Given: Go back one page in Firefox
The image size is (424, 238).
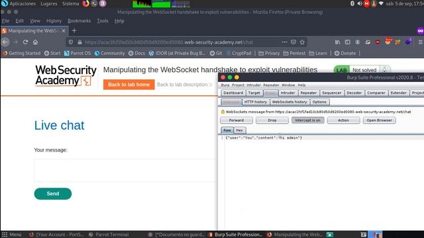Looking at the screenshot, I should [x=5, y=42].
